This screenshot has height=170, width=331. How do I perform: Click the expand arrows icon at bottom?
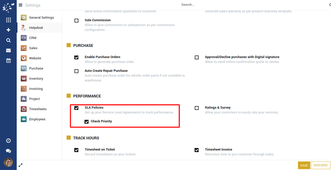[x=21, y=165]
